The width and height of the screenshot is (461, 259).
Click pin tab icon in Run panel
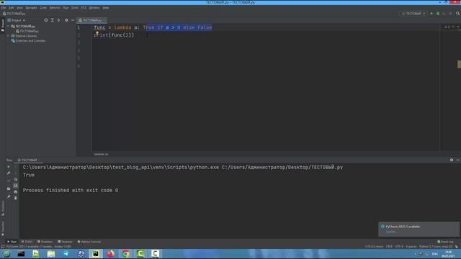(9, 196)
